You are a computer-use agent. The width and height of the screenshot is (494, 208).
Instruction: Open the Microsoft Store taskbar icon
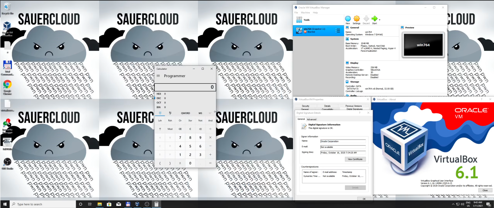click(109, 204)
